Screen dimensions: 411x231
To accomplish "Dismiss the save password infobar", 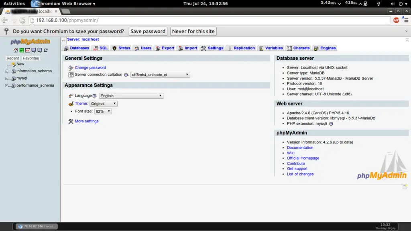I will 406,31.
